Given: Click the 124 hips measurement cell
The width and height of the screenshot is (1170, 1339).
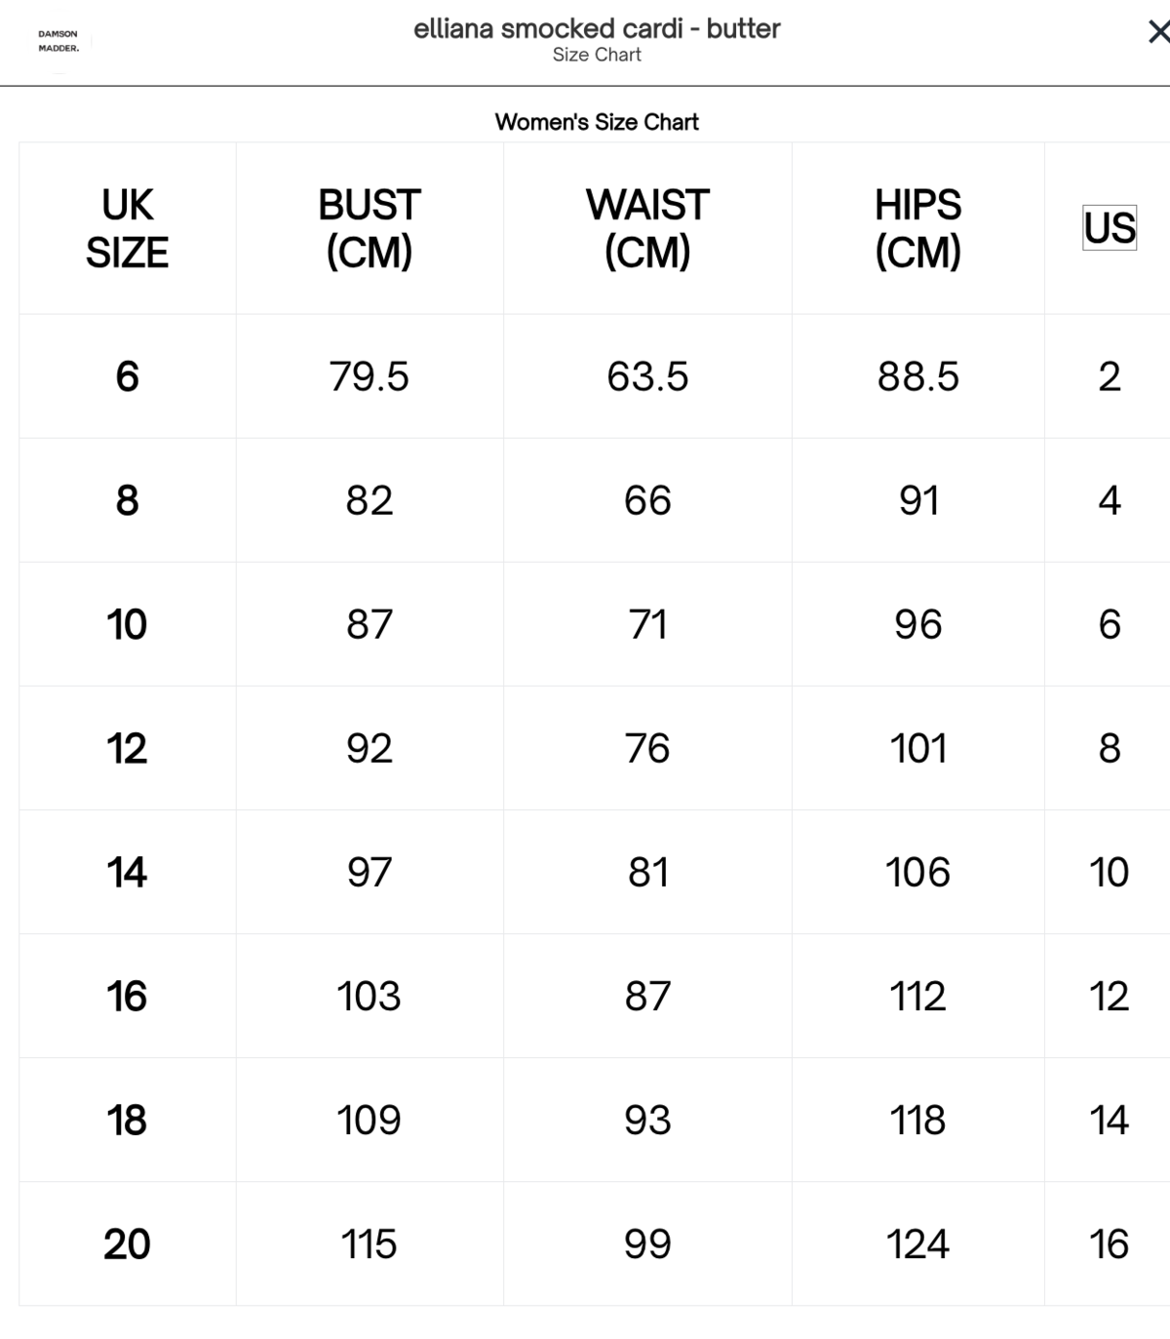Looking at the screenshot, I should 917,1243.
